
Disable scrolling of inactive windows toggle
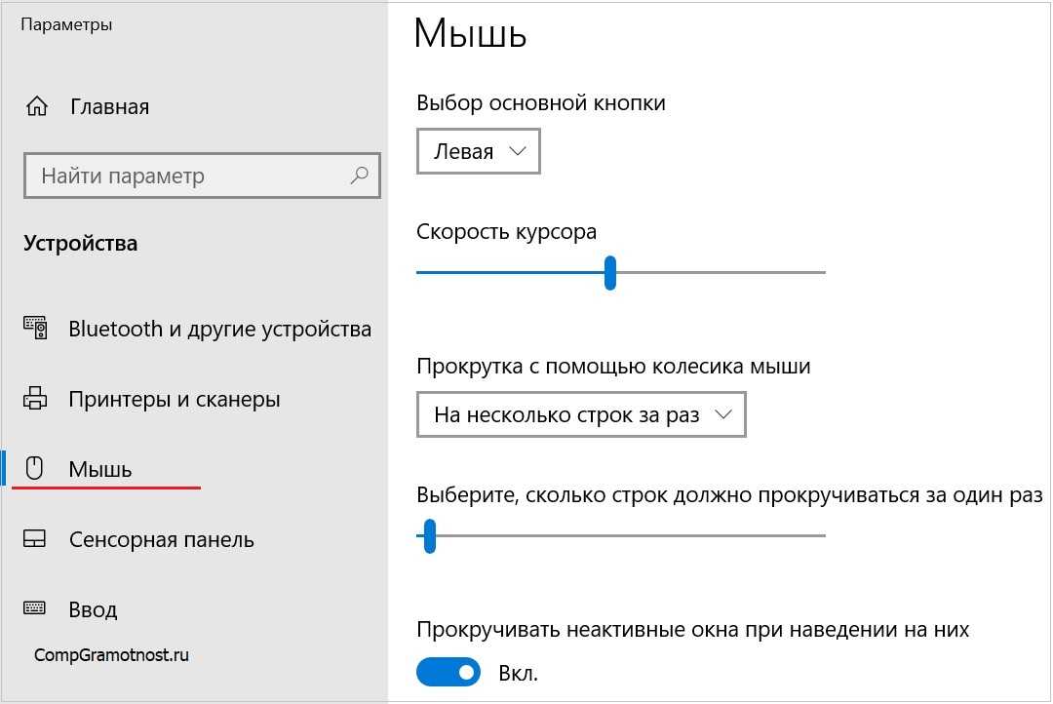(449, 672)
